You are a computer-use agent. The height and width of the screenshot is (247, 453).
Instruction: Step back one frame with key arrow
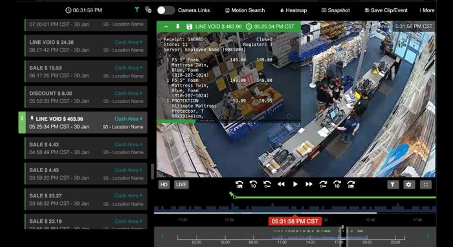(267, 184)
